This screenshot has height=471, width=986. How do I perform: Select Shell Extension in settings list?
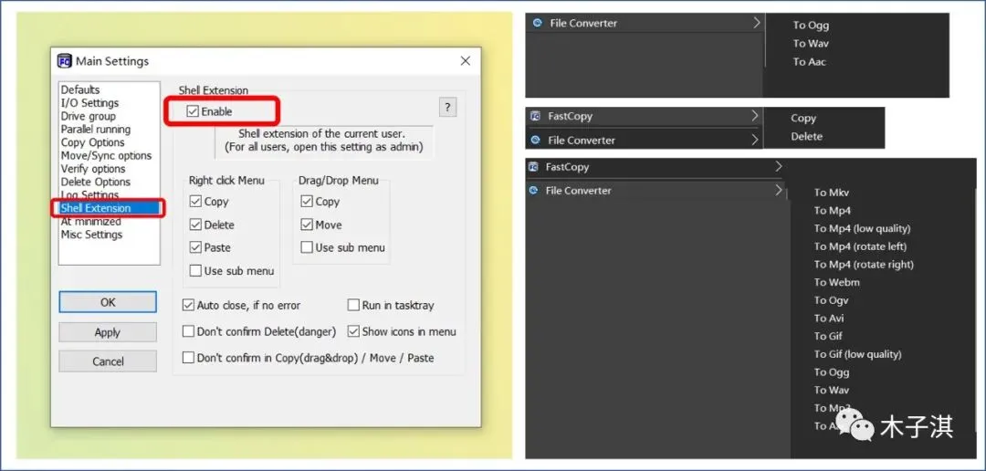coord(109,208)
